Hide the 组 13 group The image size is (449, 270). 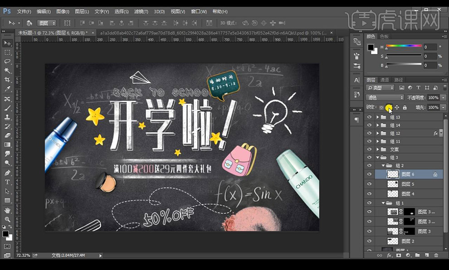369,117
